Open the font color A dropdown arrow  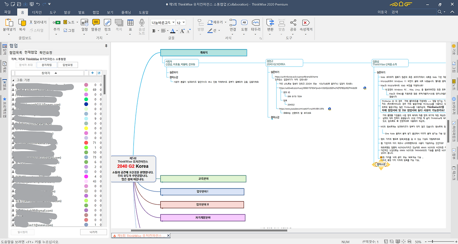point(177,31)
